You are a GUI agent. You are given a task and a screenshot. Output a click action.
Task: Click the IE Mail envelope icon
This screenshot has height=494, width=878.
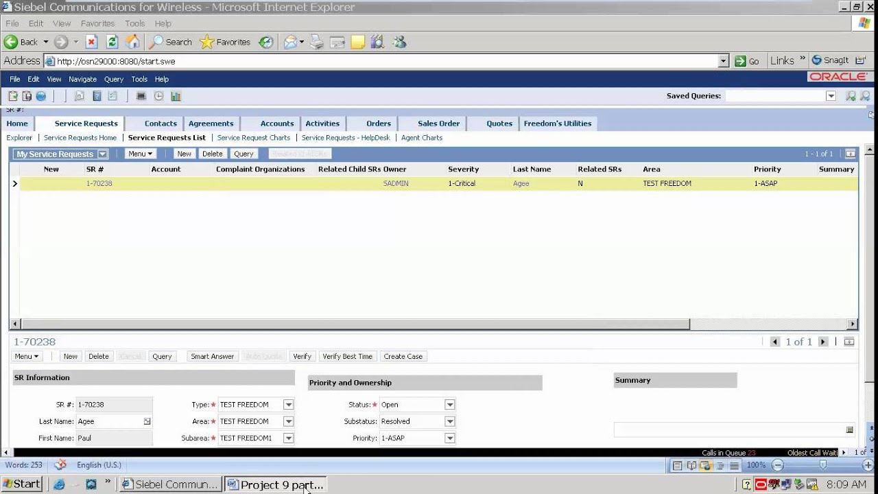pos(290,42)
